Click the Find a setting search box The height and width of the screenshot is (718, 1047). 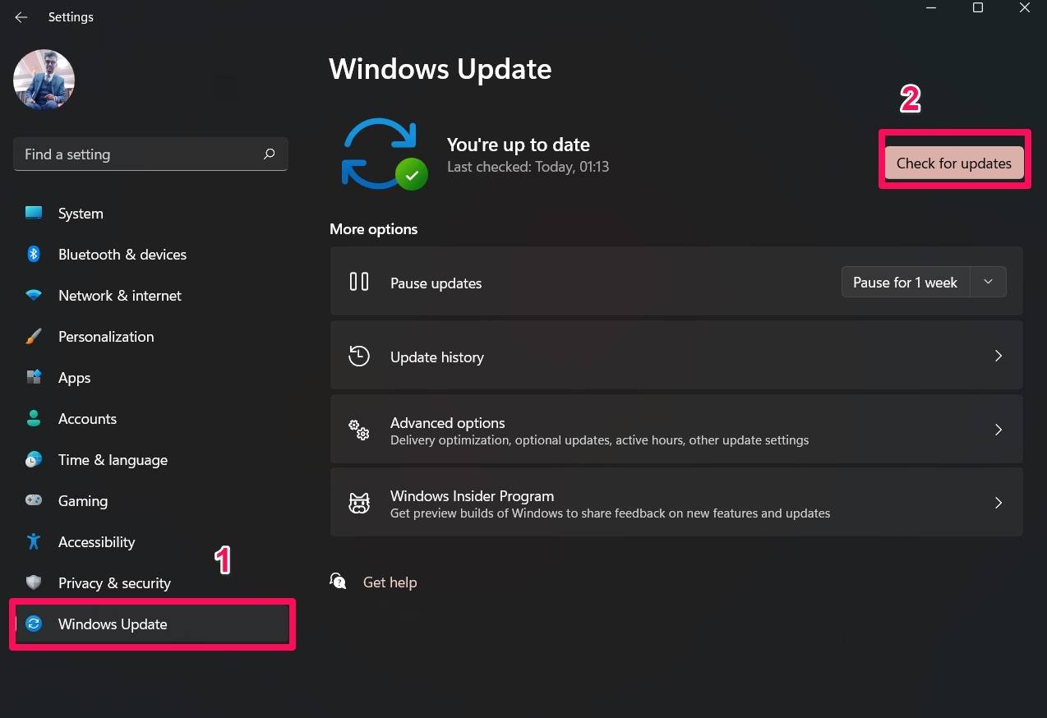click(x=136, y=154)
